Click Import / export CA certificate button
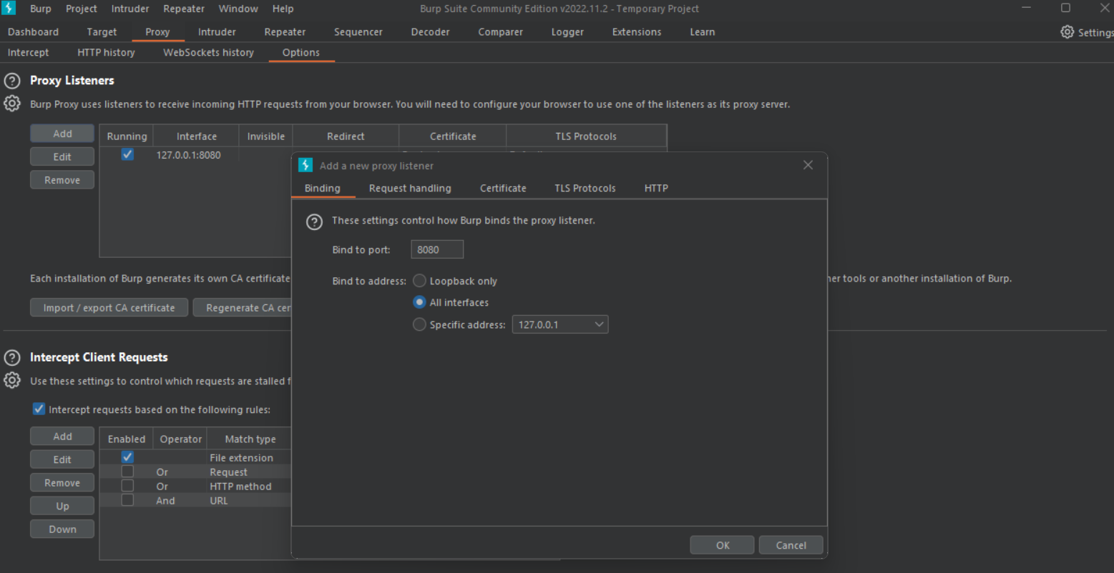The width and height of the screenshot is (1114, 573). pos(109,308)
